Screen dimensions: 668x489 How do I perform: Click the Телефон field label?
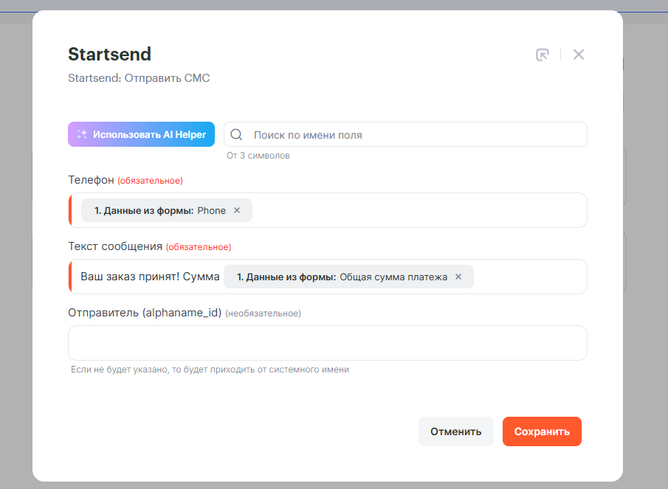pos(91,180)
